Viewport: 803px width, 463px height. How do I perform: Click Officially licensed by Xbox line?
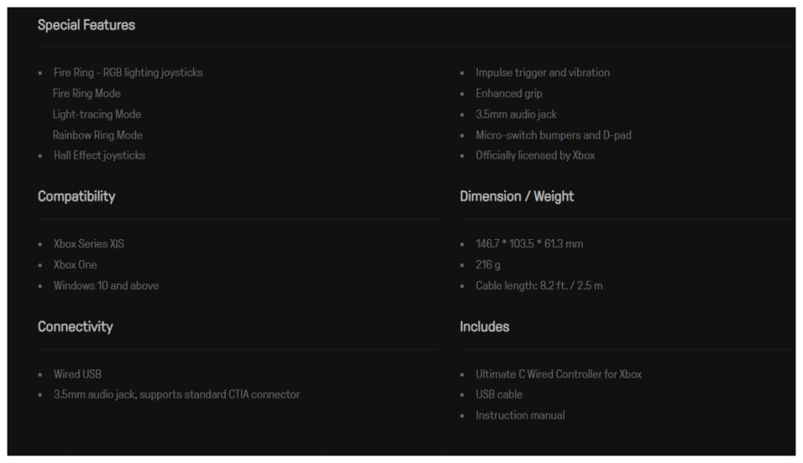click(535, 155)
